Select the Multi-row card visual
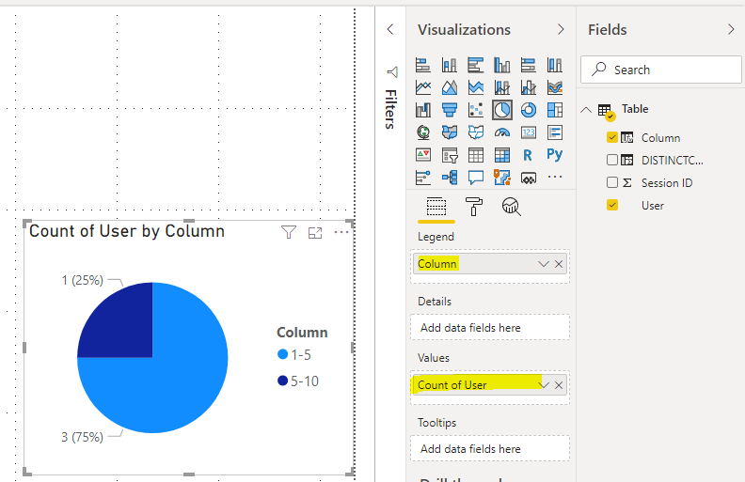745x482 pixels. tap(555, 132)
